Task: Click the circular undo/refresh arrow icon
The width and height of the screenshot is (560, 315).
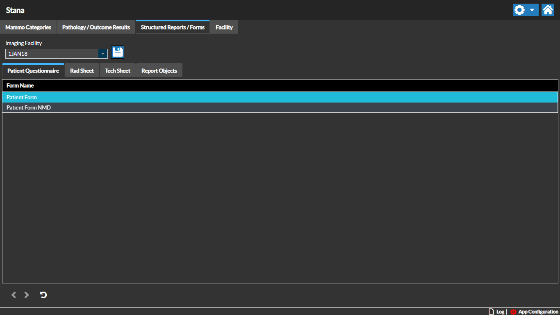Action: 43,295
